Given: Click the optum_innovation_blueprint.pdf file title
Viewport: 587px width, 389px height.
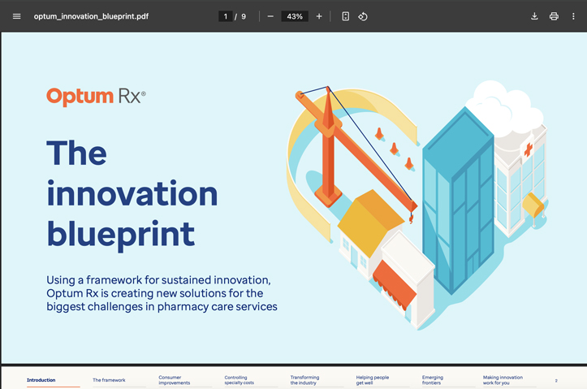Looking at the screenshot, I should (x=91, y=16).
